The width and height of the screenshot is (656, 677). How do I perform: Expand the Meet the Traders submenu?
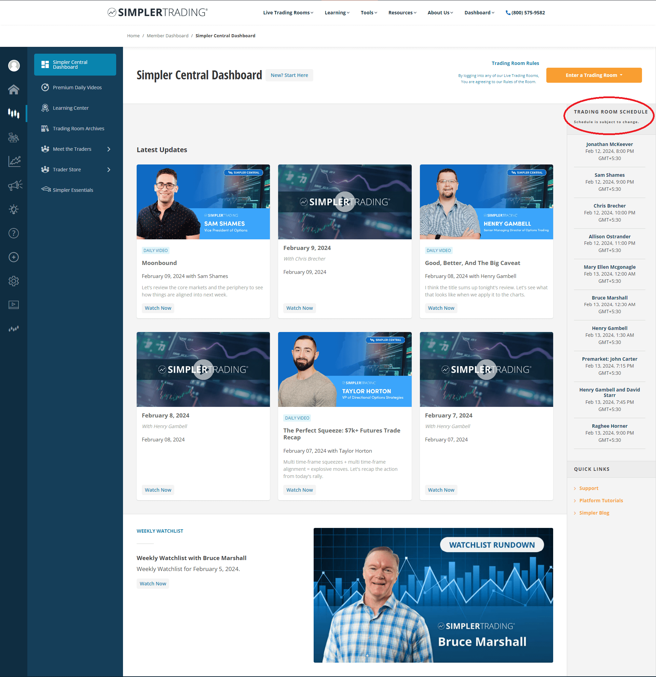(109, 149)
